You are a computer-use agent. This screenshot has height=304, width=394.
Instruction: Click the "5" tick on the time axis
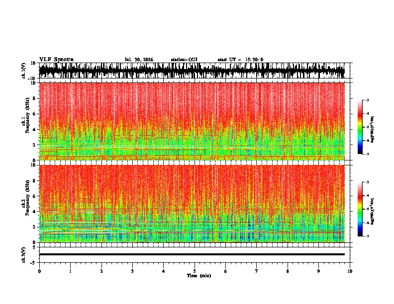click(195, 271)
